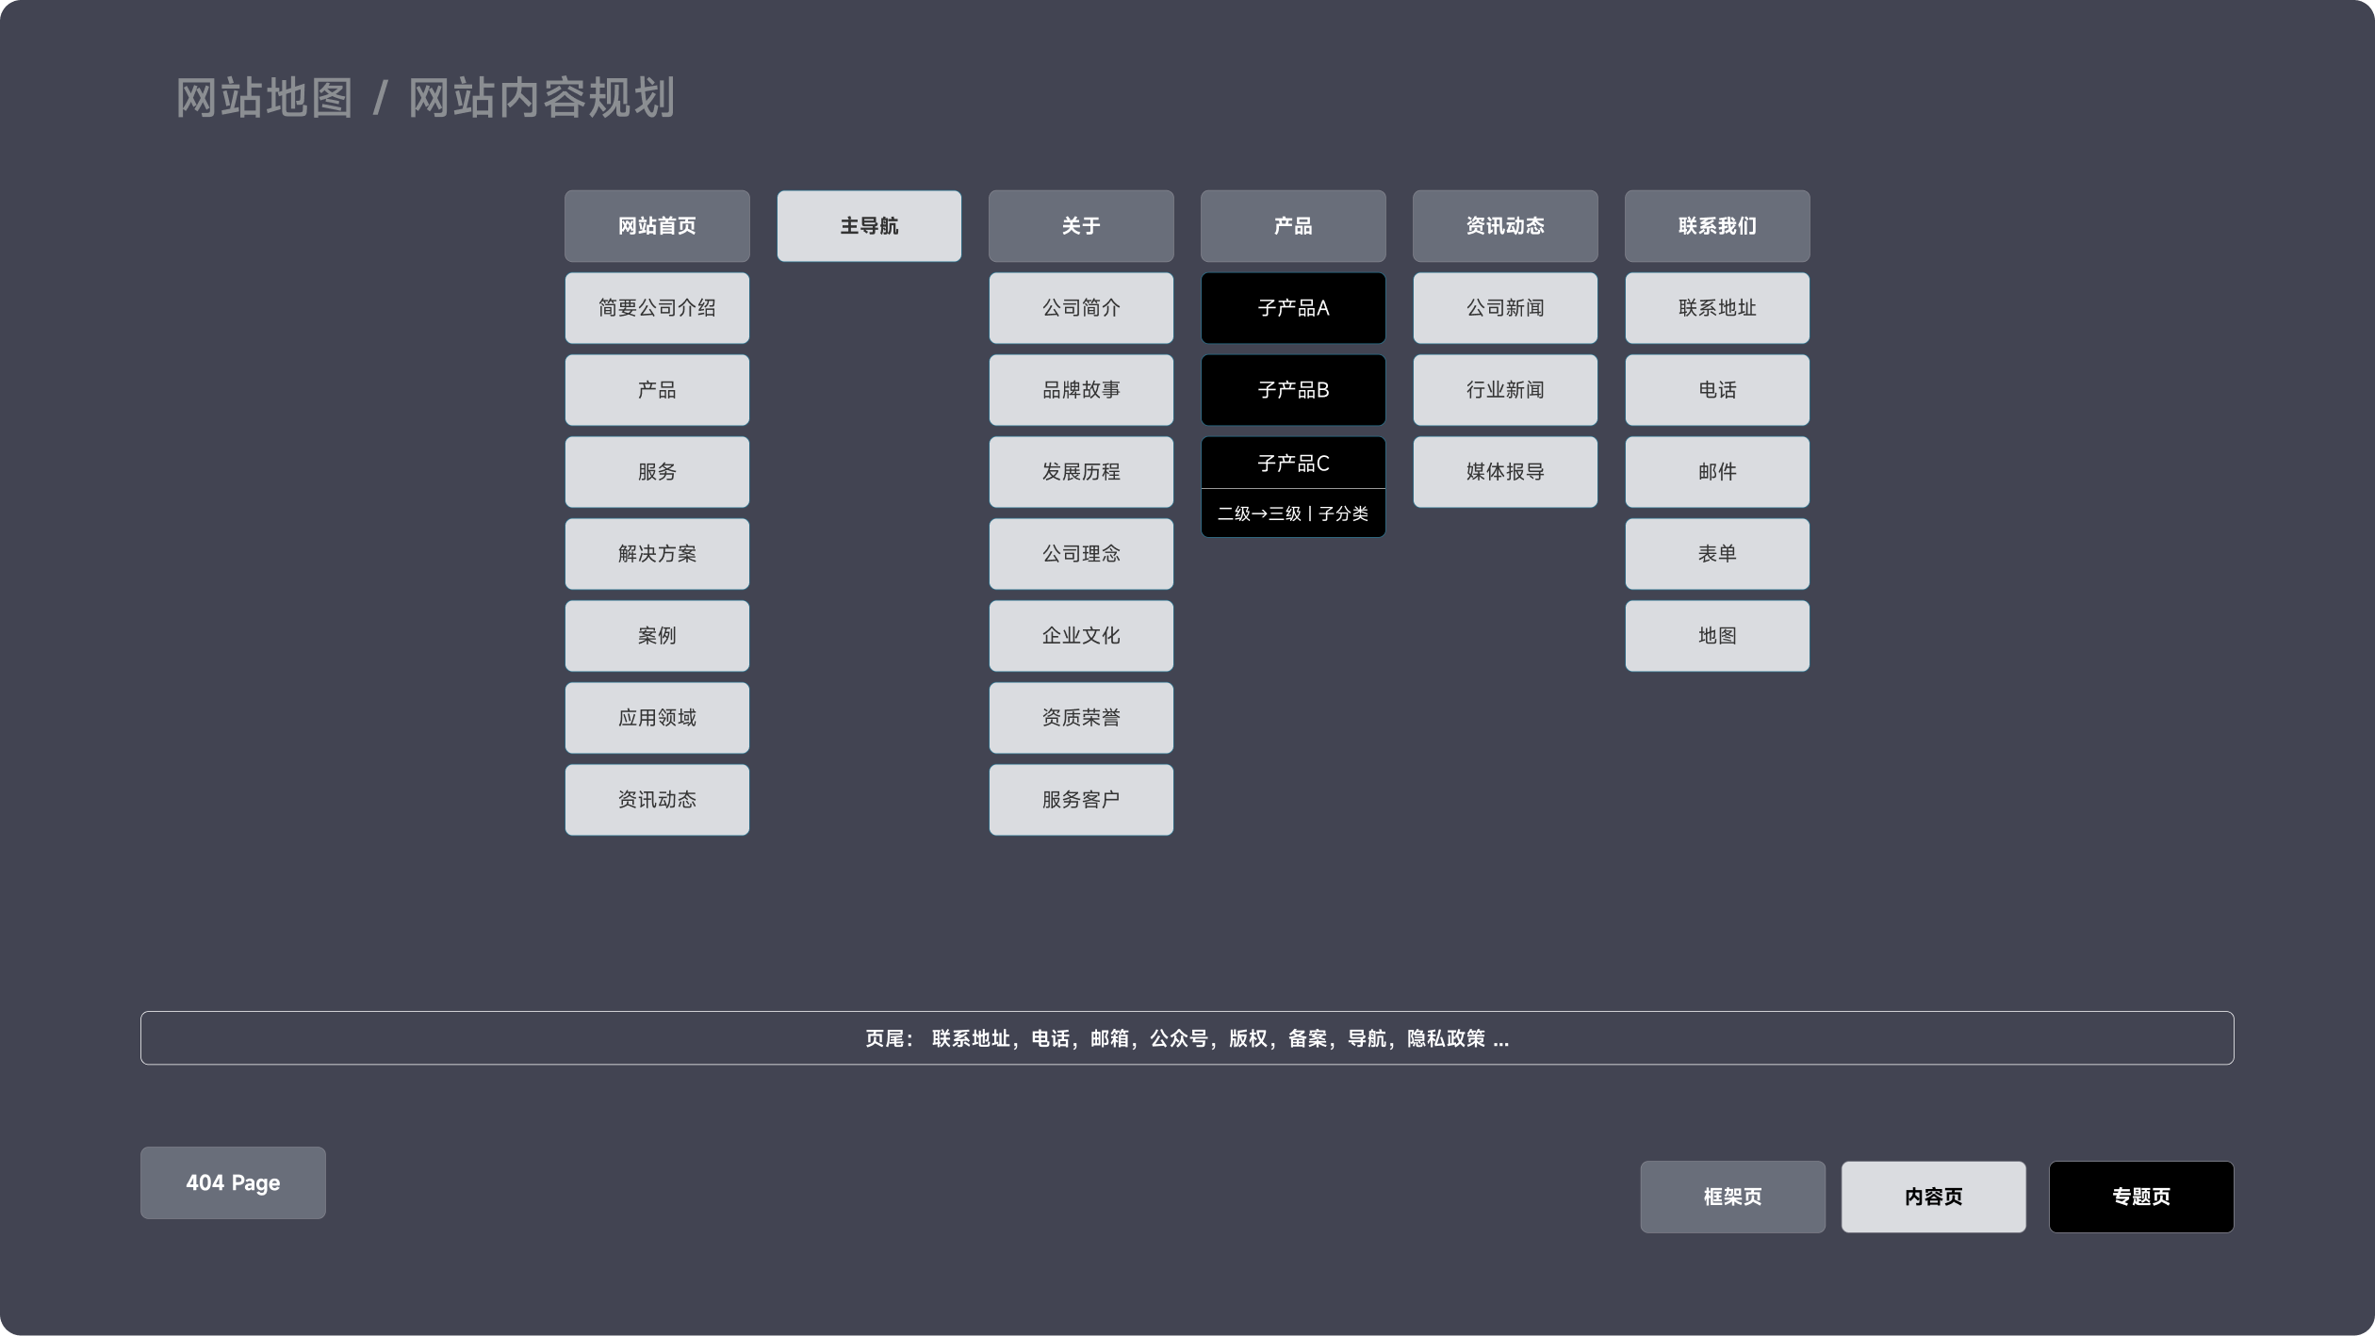Open the 404 Page box
The image size is (2375, 1336).
pos(233,1182)
